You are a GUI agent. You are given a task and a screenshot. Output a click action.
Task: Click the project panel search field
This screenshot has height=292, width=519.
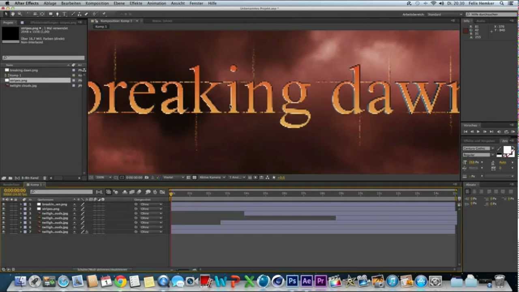tap(43, 58)
